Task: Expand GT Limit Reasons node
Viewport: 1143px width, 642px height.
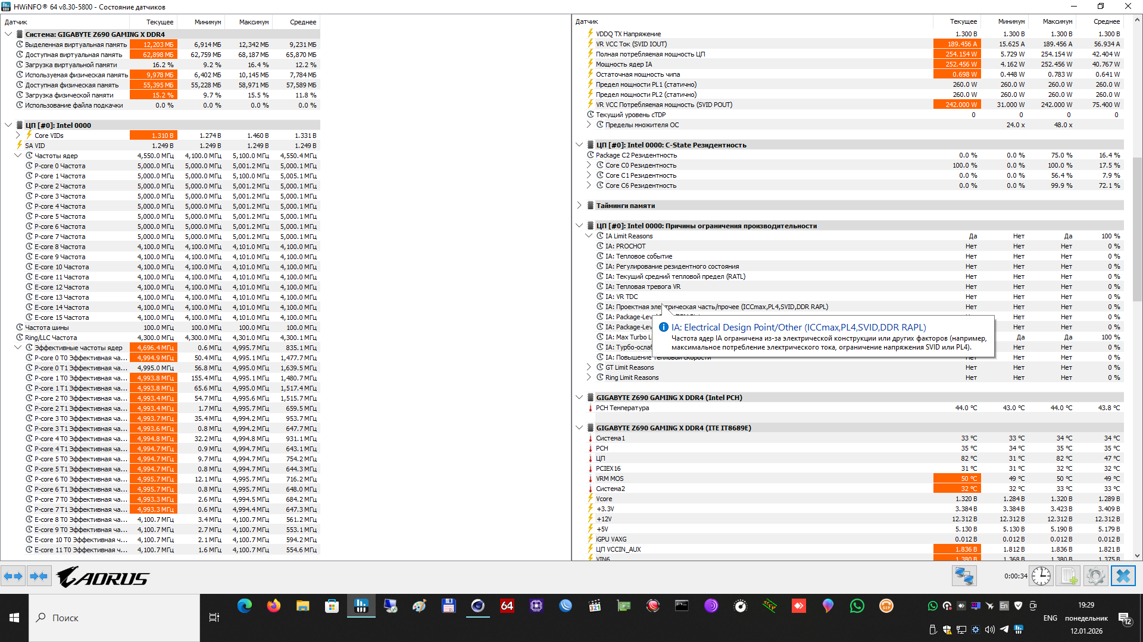Action: pyautogui.click(x=589, y=367)
